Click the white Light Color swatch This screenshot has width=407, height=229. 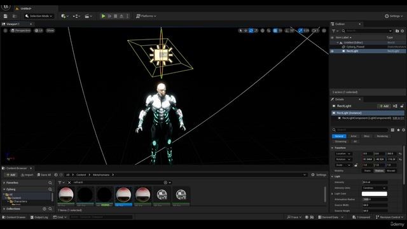point(375,193)
